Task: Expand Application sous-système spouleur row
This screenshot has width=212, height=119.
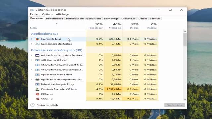Action: pyautogui.click(x=31, y=79)
